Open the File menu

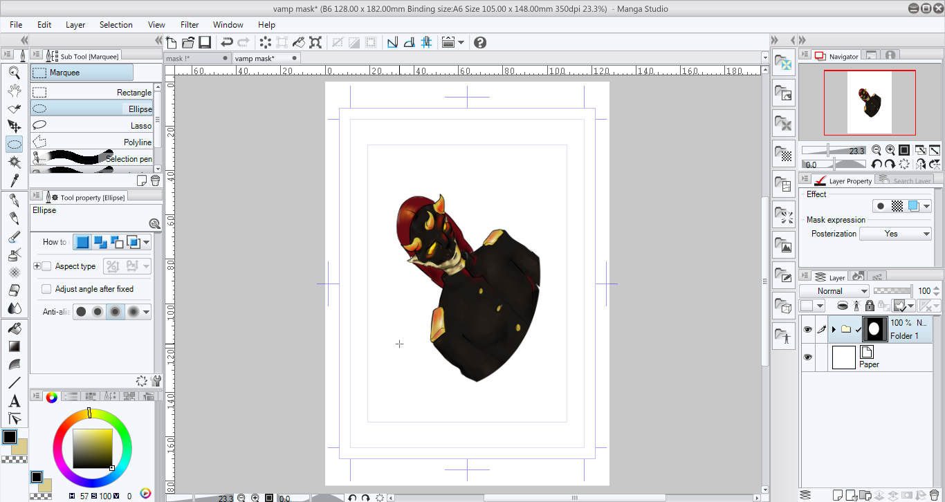coord(16,24)
